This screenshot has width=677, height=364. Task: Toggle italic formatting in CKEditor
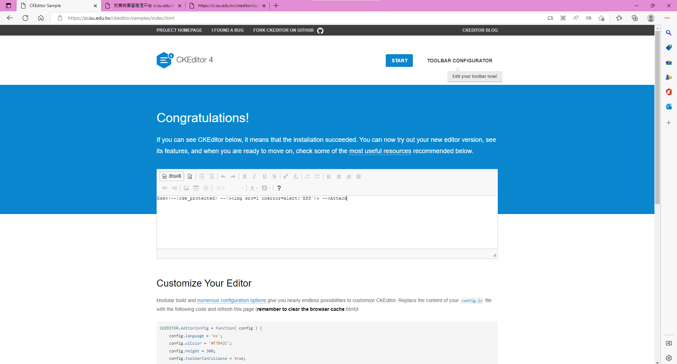(254, 176)
